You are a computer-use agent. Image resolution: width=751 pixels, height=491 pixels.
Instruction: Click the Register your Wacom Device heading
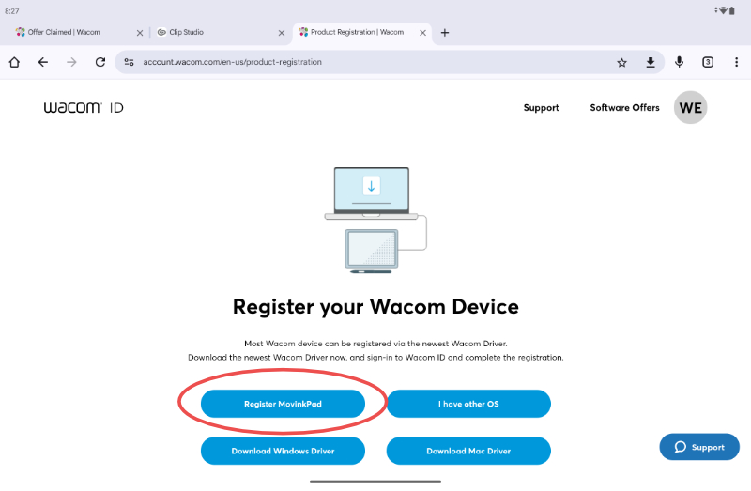[375, 307]
